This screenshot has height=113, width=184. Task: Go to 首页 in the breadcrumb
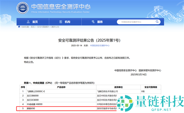point(33,27)
